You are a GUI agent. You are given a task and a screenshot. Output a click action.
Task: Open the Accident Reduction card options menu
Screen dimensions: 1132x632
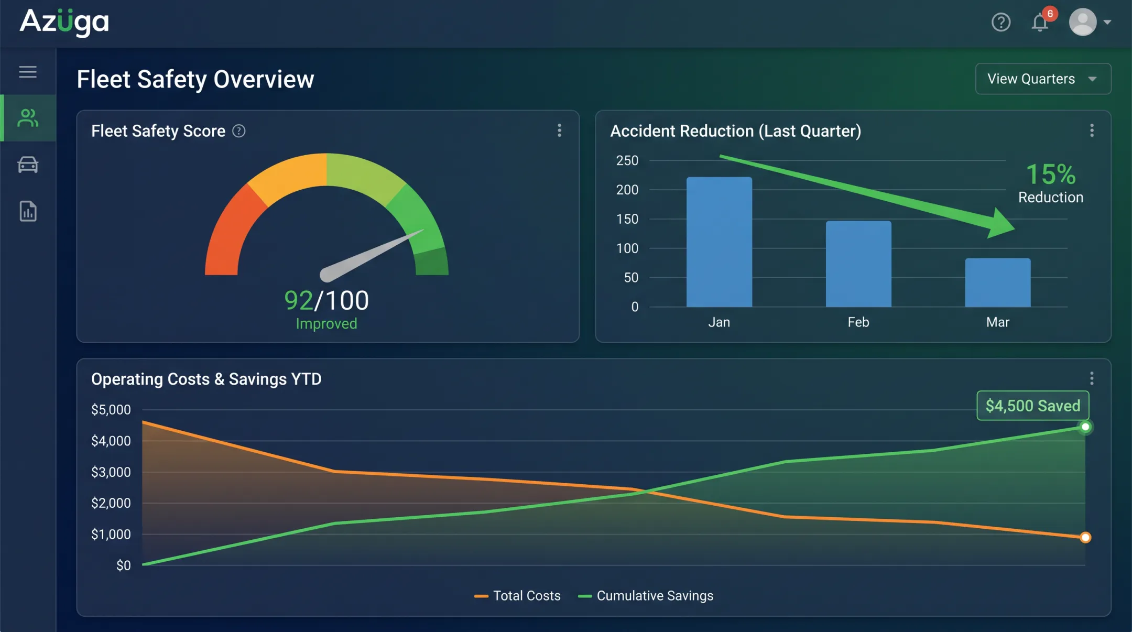pyautogui.click(x=1092, y=130)
